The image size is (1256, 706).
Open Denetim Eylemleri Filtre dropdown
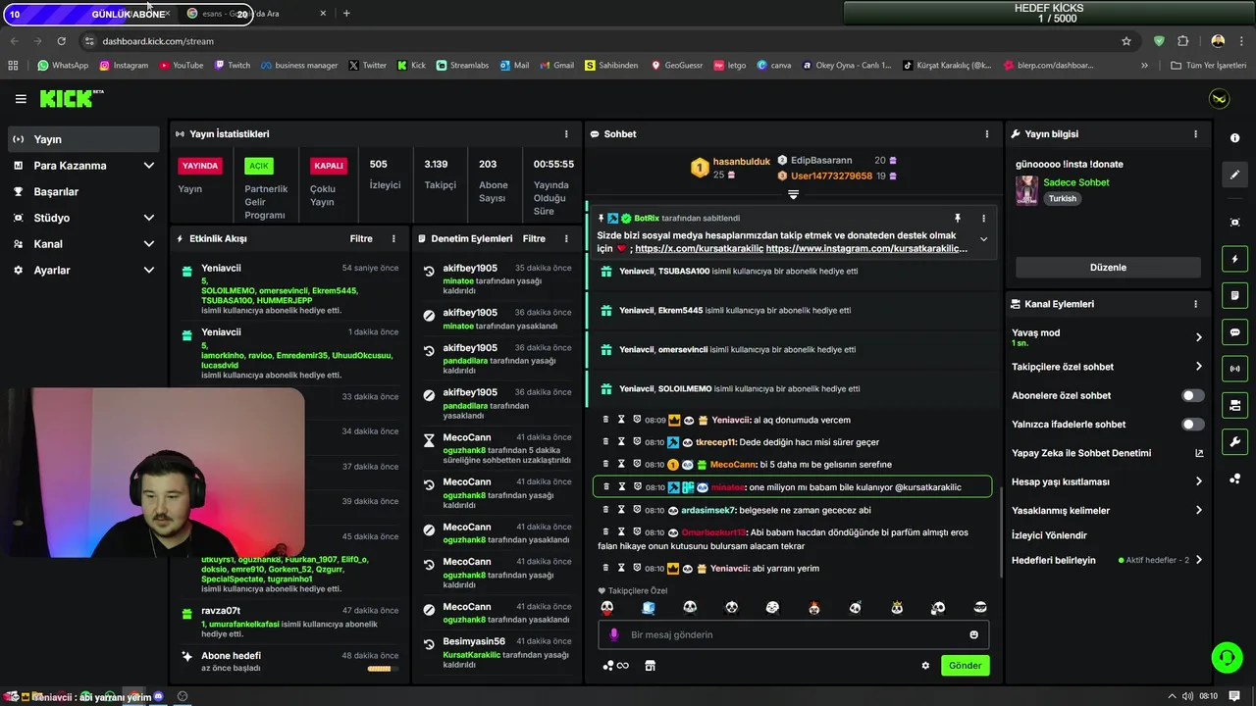534,238
